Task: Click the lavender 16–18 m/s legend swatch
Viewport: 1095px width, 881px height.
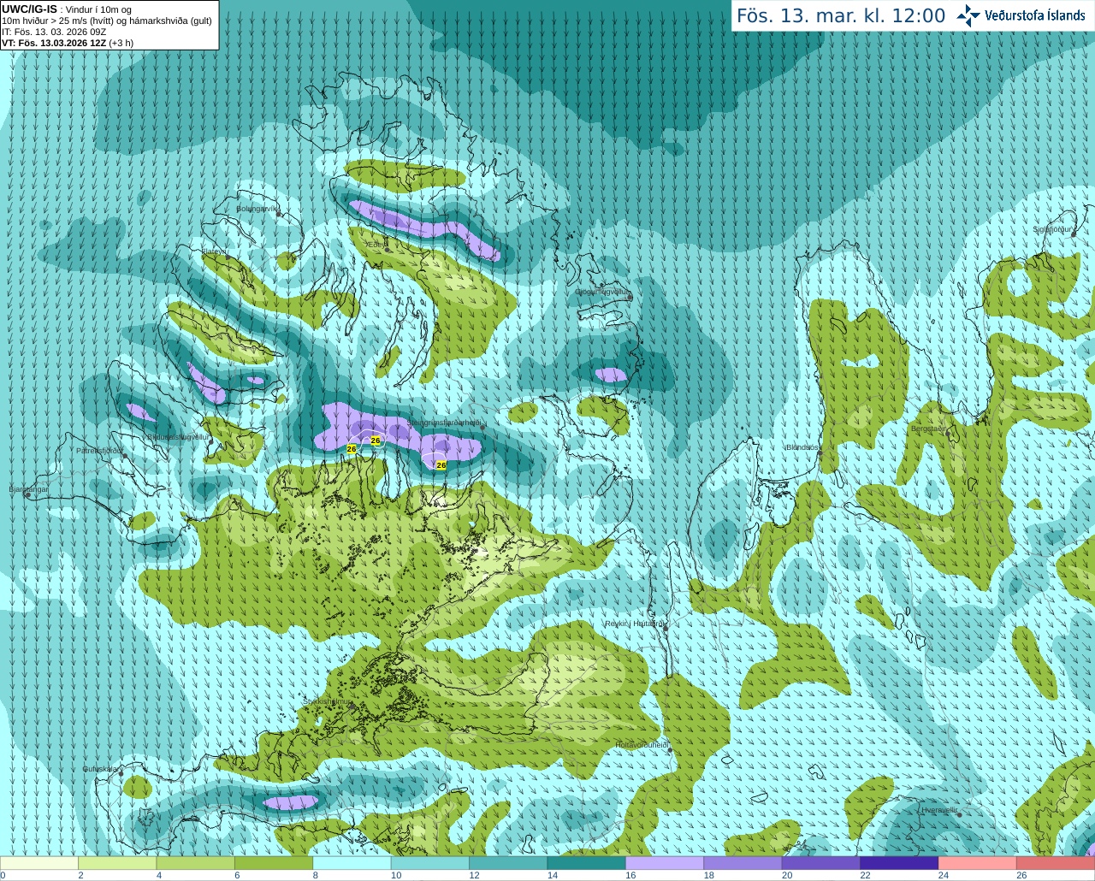Action: point(665,863)
